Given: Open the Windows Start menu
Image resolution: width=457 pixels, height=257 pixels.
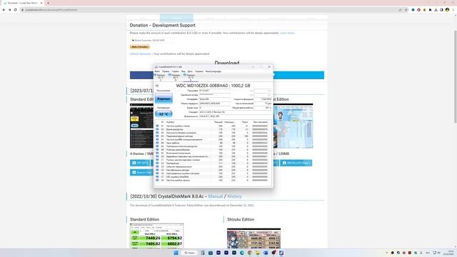Looking at the screenshot, I should tap(176, 253).
